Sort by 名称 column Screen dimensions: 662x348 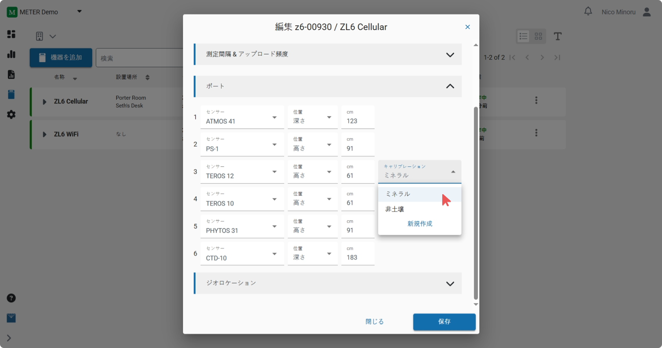point(66,77)
